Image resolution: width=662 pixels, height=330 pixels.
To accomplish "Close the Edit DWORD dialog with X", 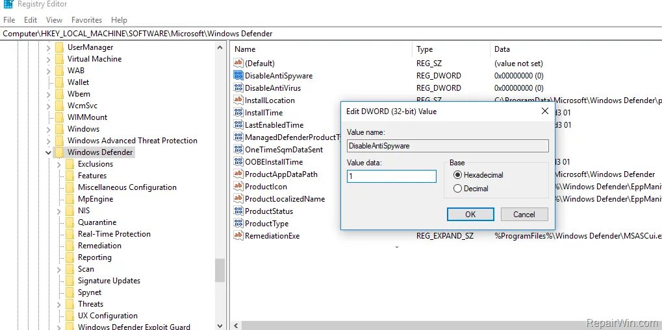I will [x=544, y=111].
